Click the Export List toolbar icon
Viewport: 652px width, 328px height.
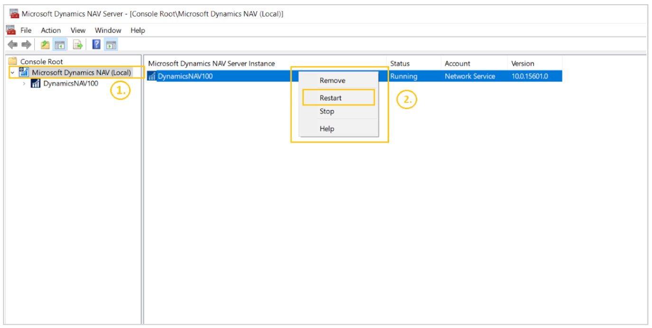[x=77, y=44]
